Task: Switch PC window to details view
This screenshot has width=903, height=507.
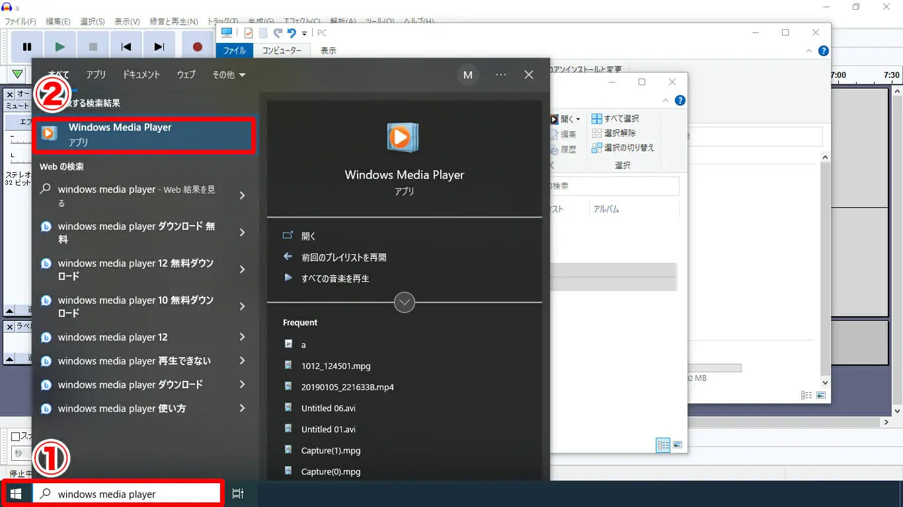Action: click(x=806, y=395)
